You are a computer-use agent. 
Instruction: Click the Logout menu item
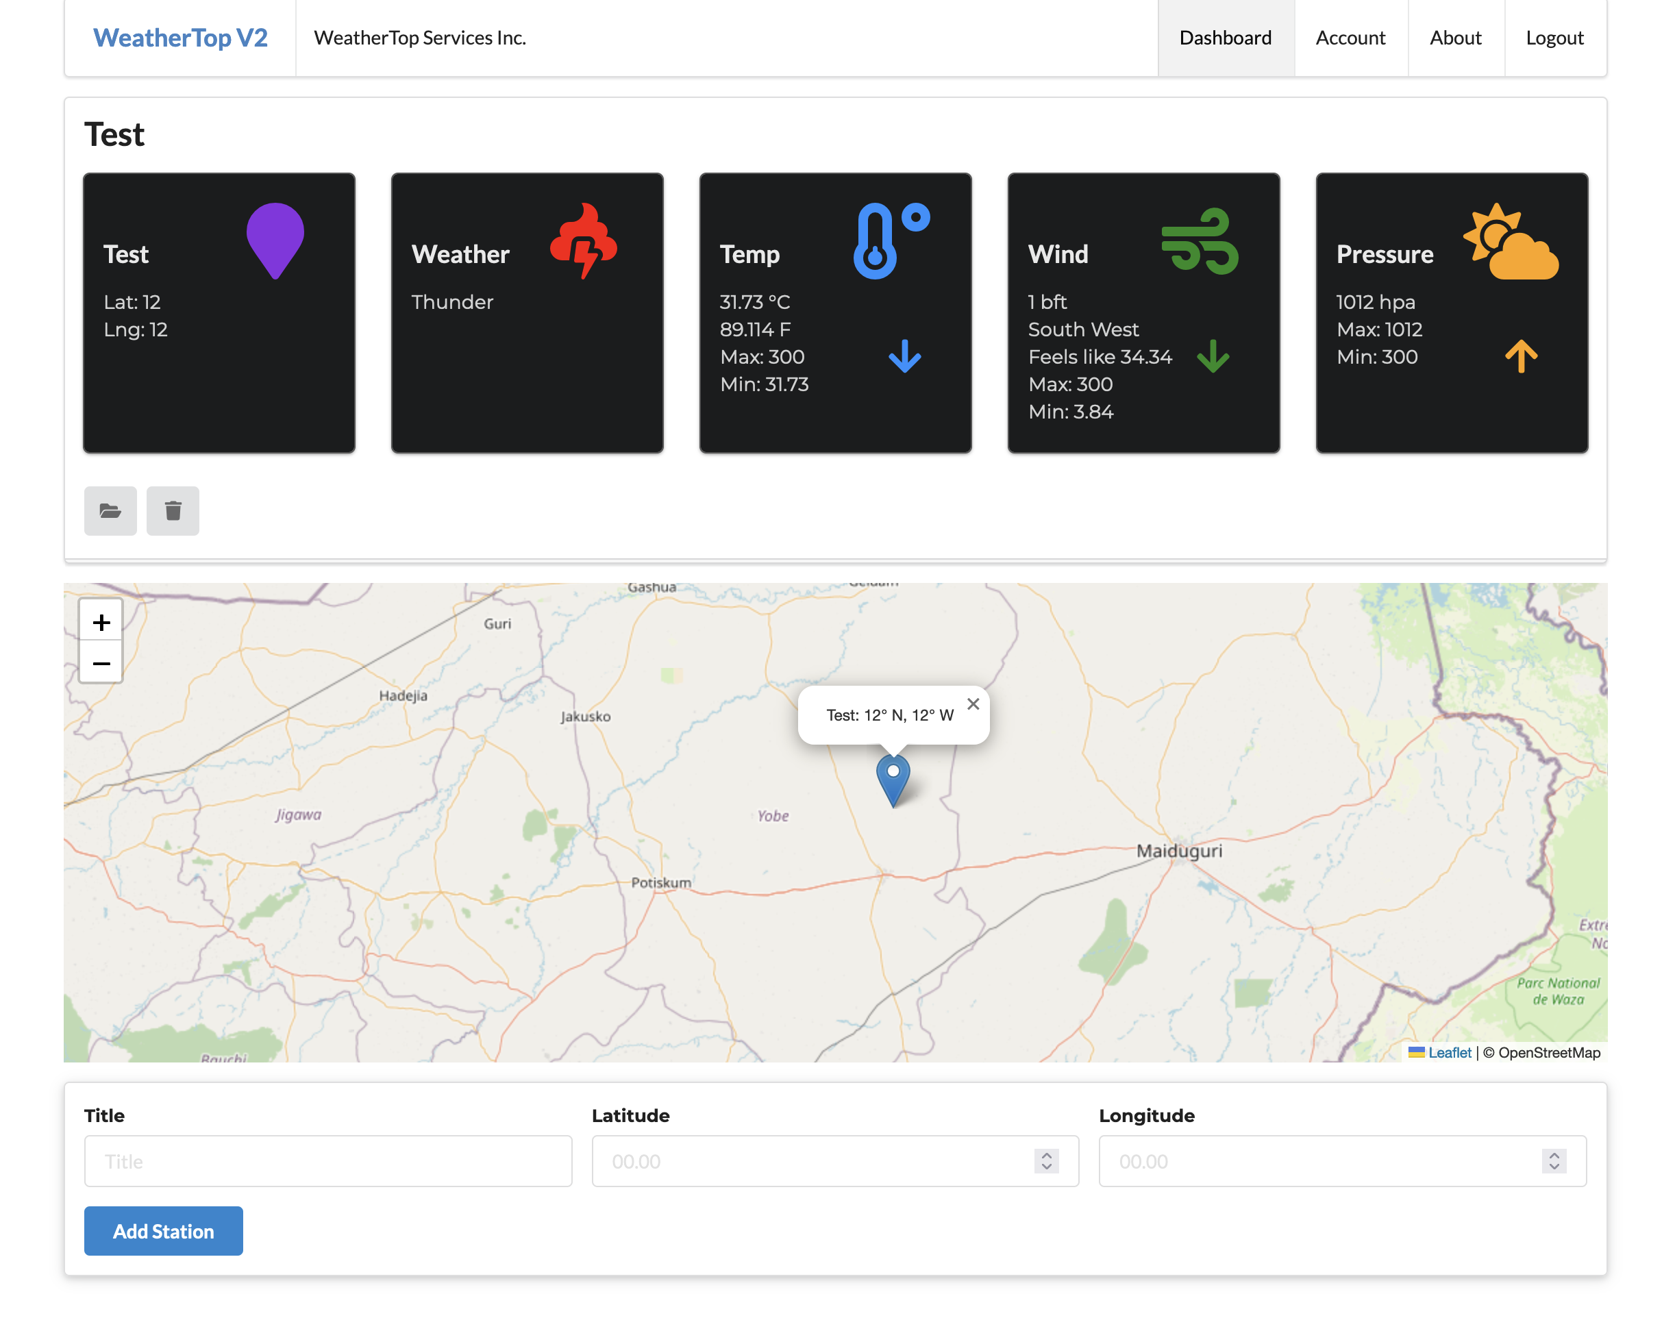(1554, 37)
